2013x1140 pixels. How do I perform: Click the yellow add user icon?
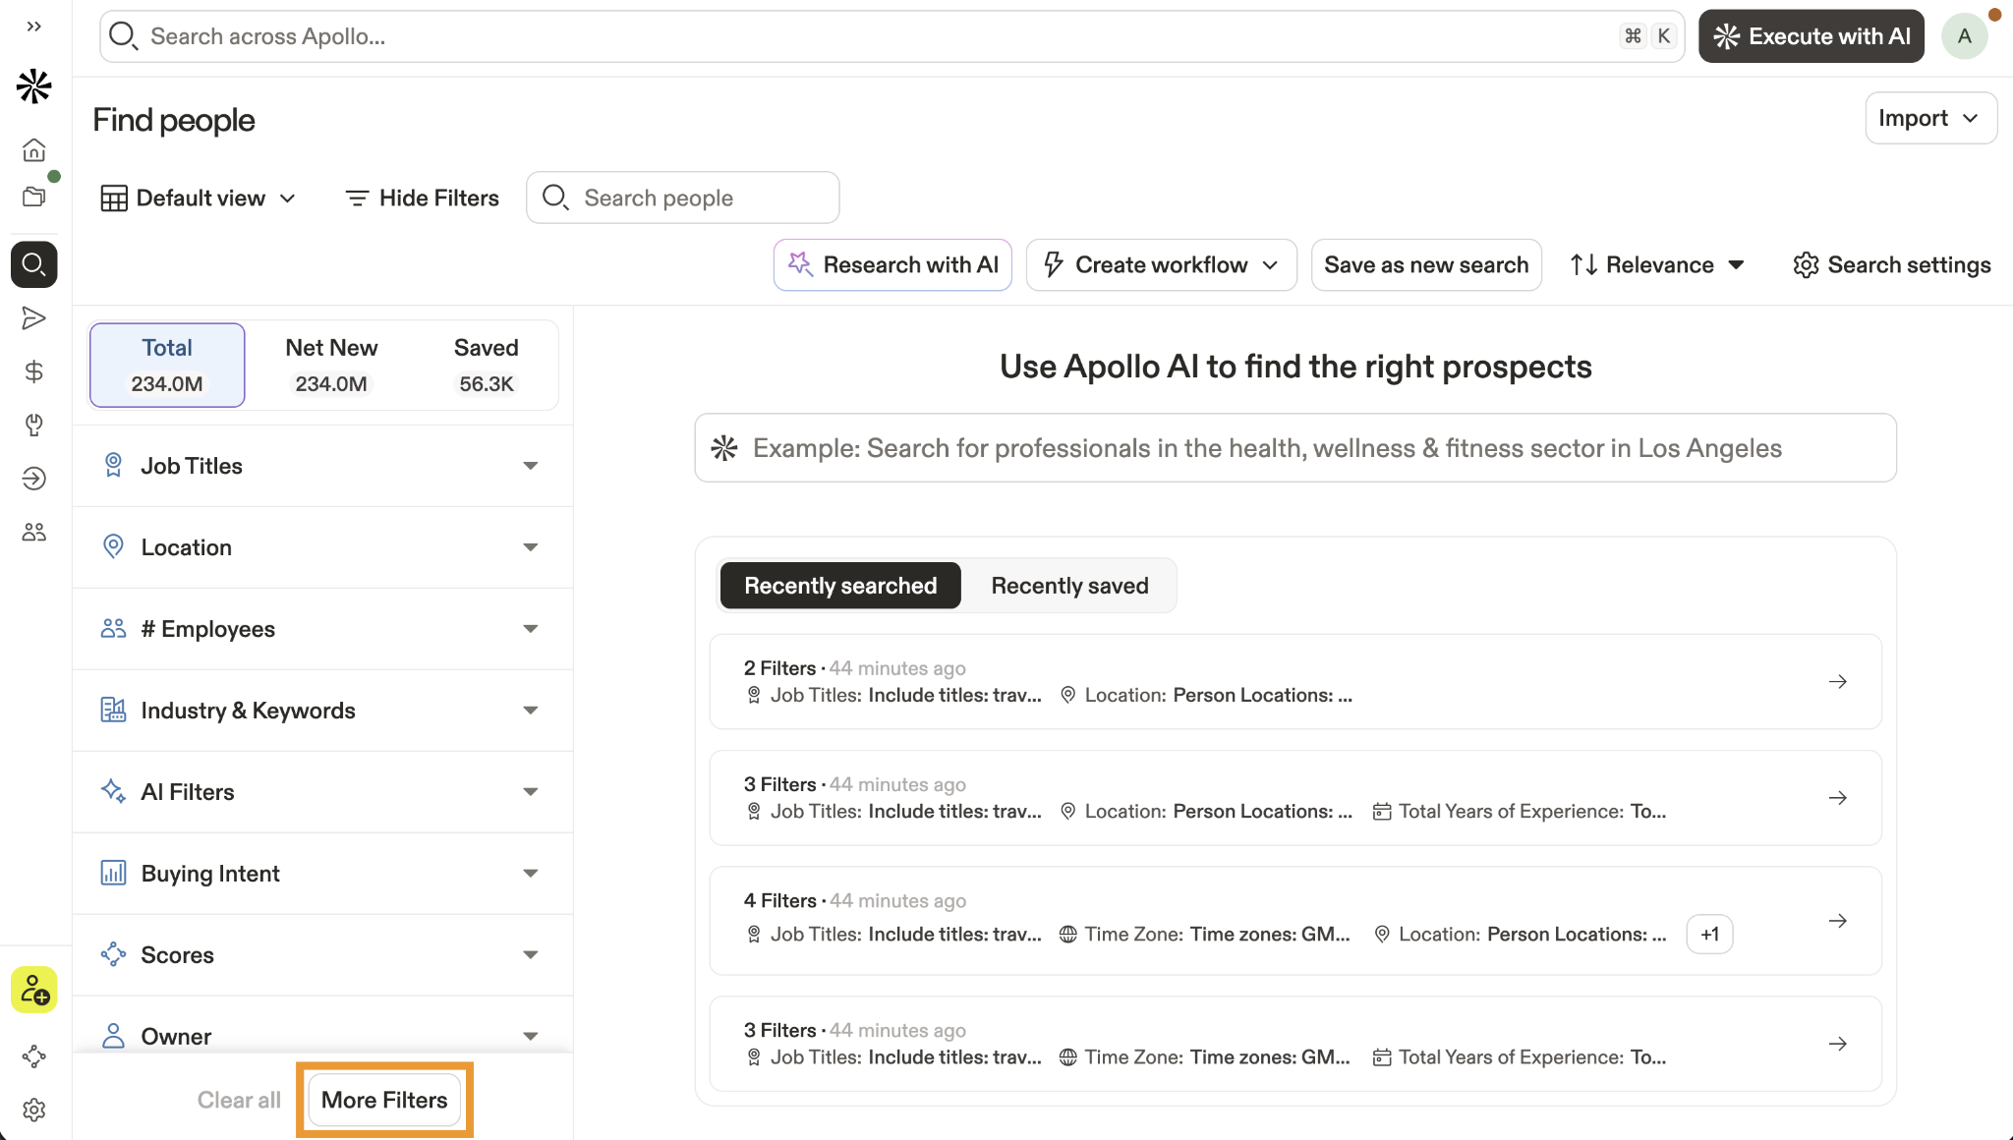34,990
